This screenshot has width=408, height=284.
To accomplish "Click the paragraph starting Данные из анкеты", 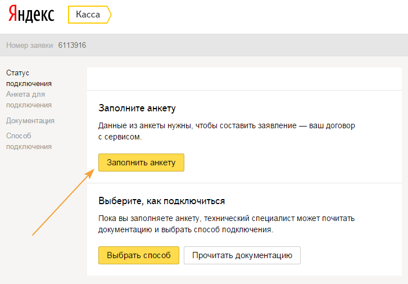I will click(x=226, y=131).
